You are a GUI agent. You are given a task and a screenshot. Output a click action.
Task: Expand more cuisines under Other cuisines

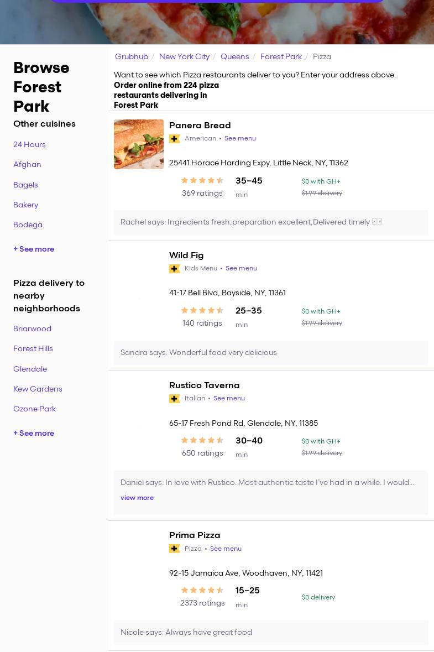[34, 249]
